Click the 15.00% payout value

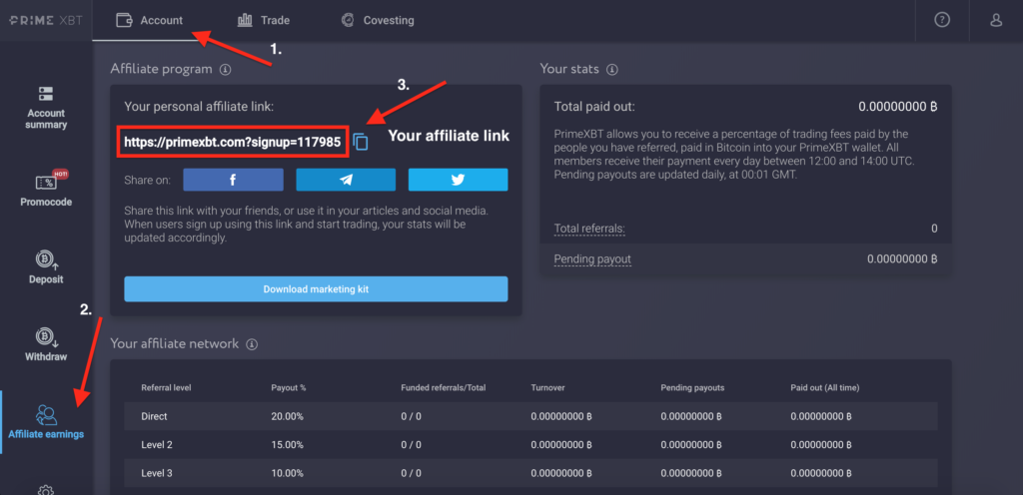click(288, 445)
